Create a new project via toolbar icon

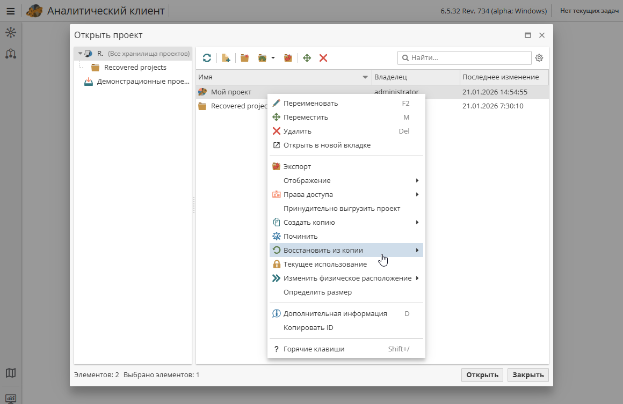[226, 57]
